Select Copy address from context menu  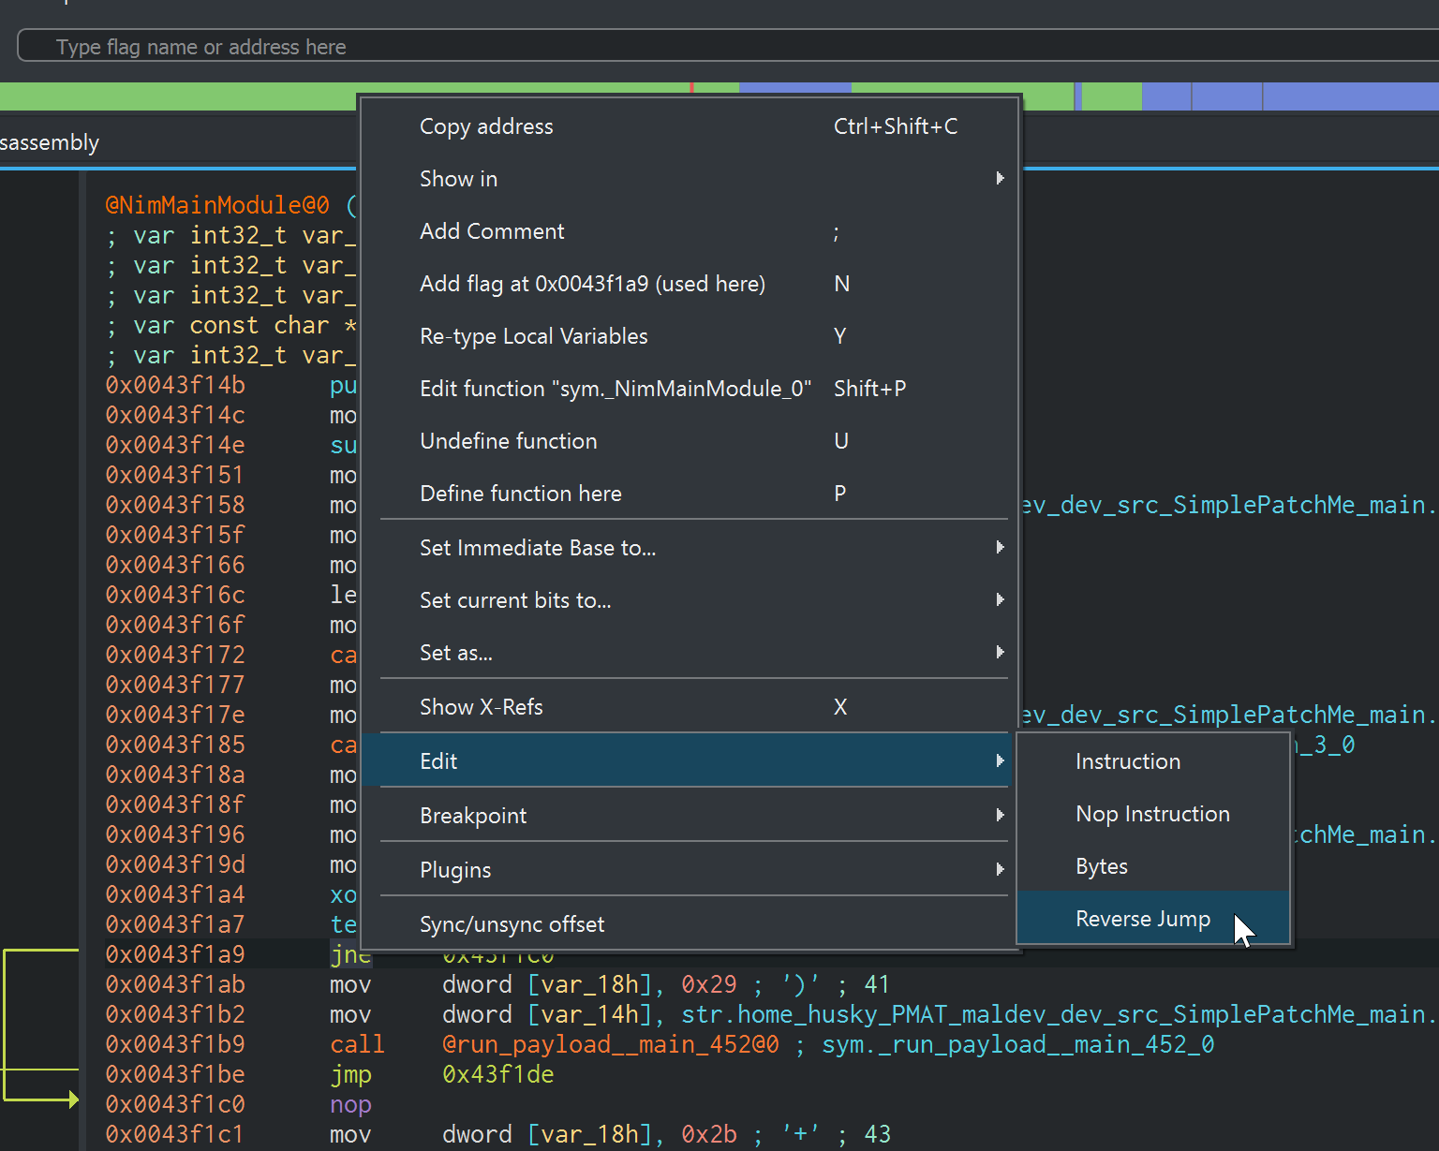[x=486, y=126]
